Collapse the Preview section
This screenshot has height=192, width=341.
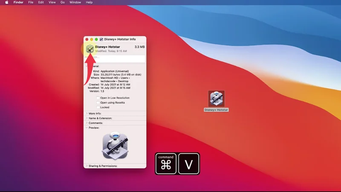tap(87, 128)
